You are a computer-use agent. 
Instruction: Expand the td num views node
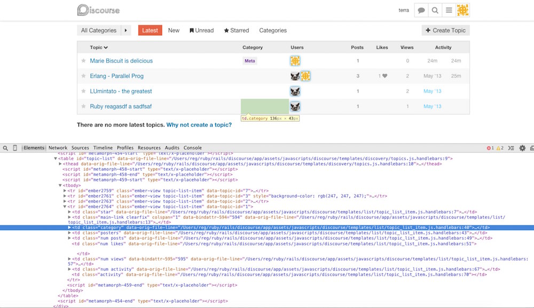(x=69, y=259)
